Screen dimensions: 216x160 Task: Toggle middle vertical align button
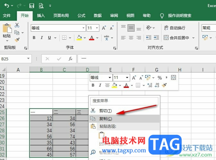point(131,28)
